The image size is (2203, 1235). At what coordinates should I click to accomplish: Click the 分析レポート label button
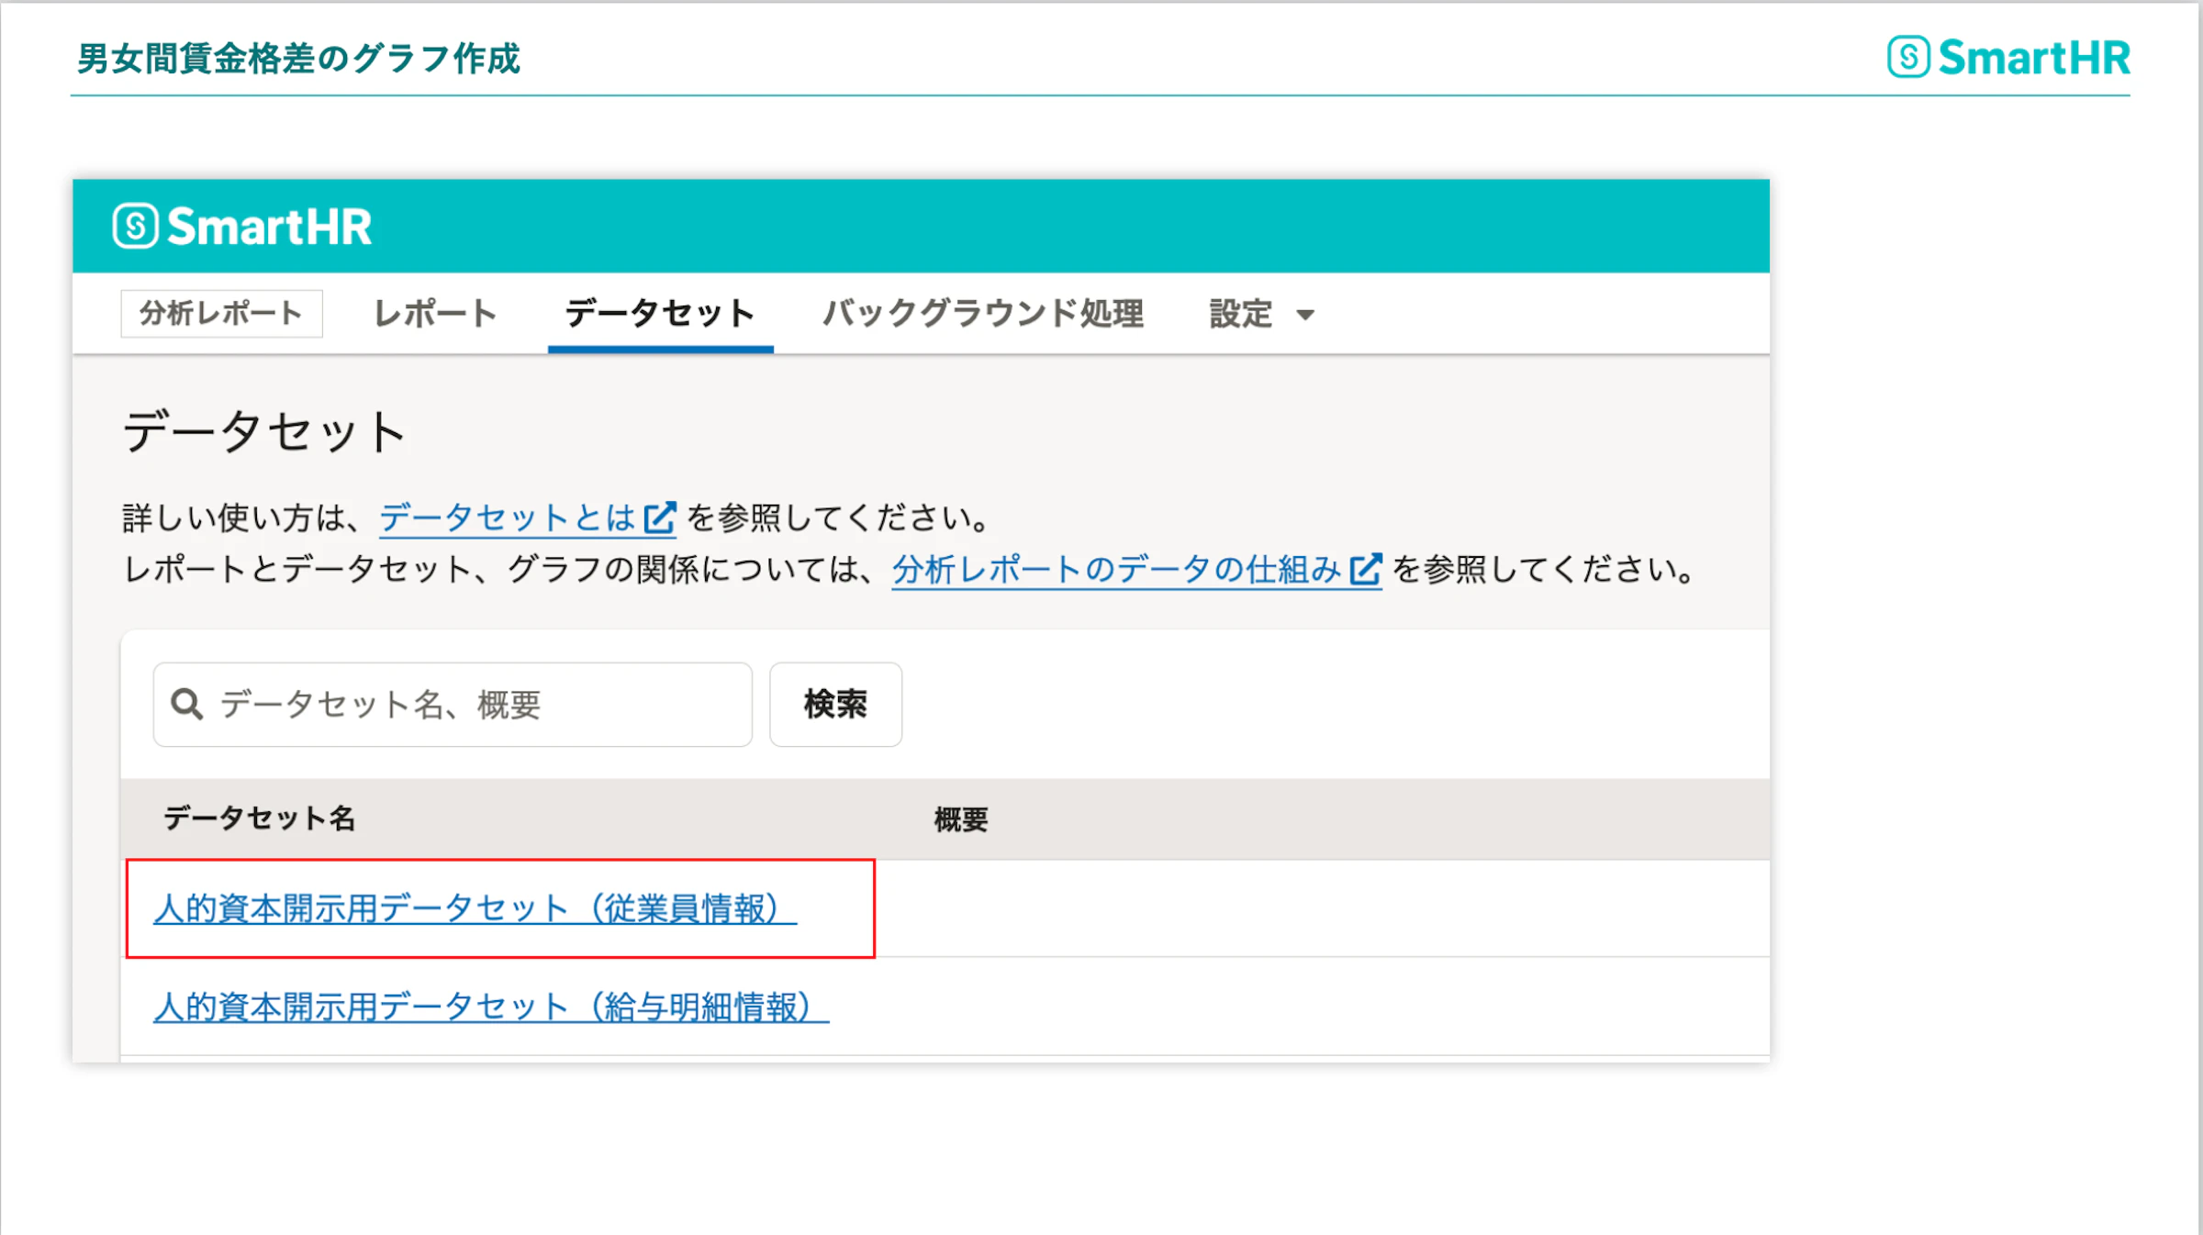[x=221, y=314]
